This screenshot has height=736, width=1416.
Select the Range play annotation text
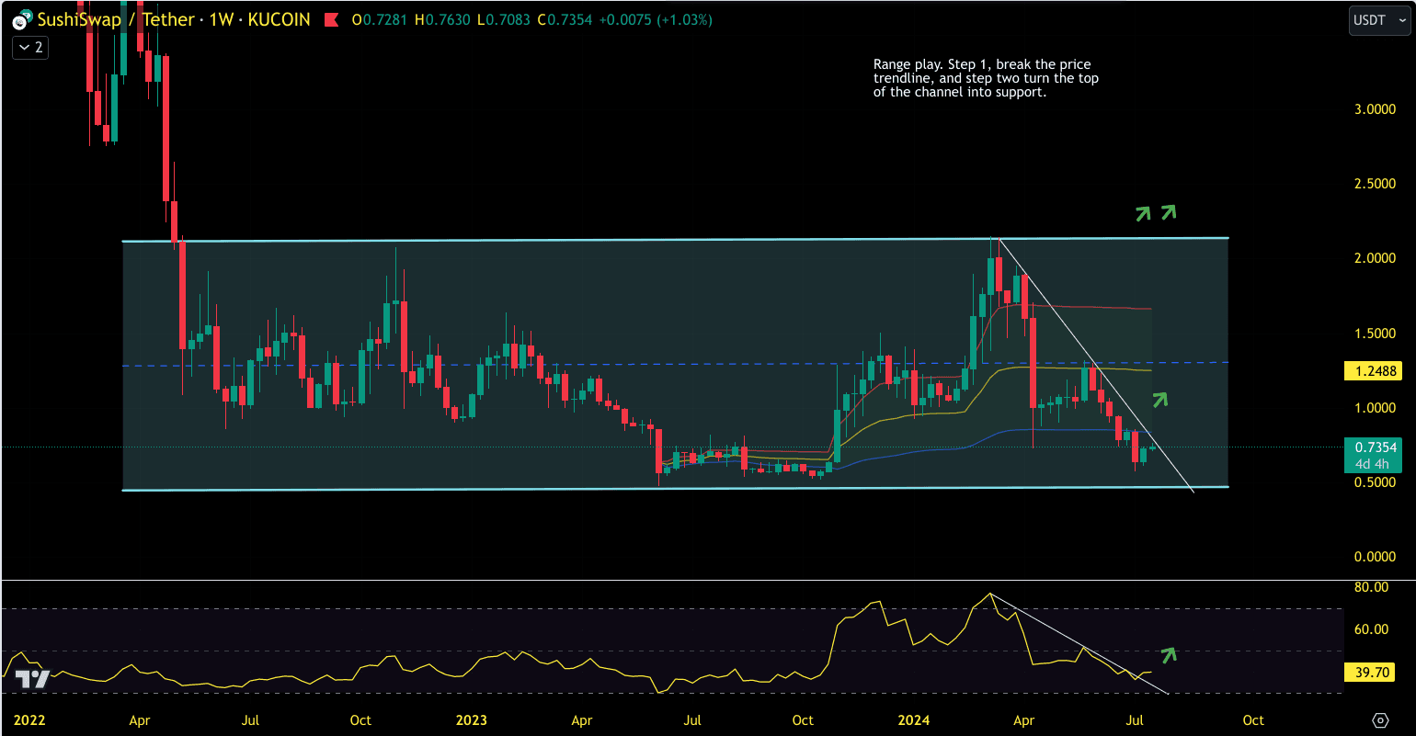[986, 78]
